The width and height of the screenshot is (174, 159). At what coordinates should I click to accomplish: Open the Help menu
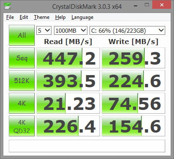(60, 17)
